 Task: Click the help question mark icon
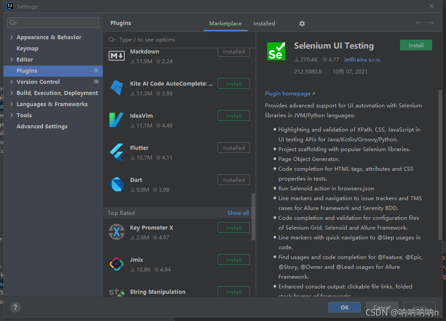tap(15, 307)
